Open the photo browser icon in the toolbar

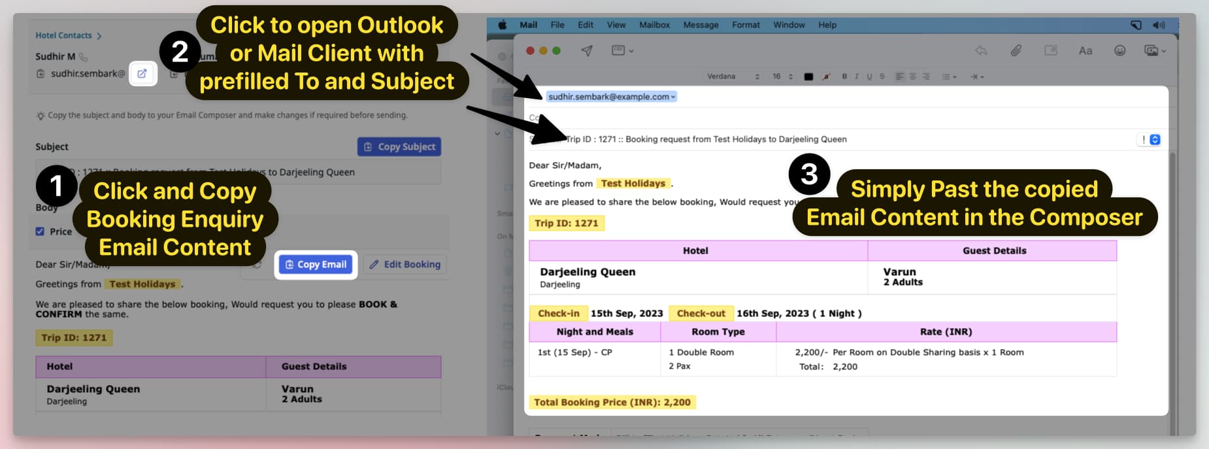pos(1154,51)
